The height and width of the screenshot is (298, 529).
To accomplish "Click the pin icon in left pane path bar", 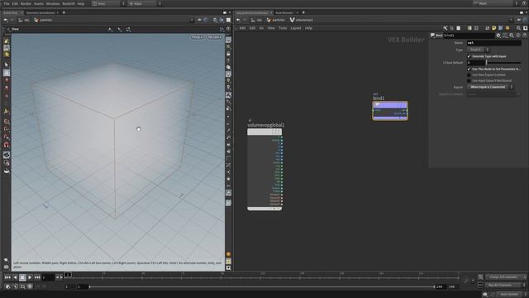I will click(200, 20).
